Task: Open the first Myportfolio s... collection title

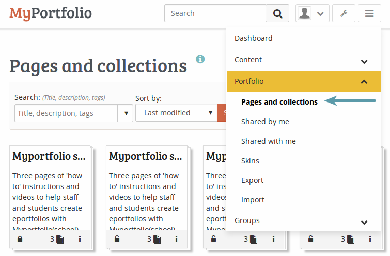Action: coord(49,156)
